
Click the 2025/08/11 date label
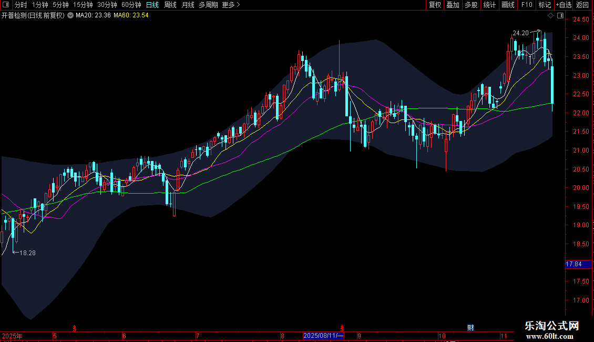click(323, 336)
